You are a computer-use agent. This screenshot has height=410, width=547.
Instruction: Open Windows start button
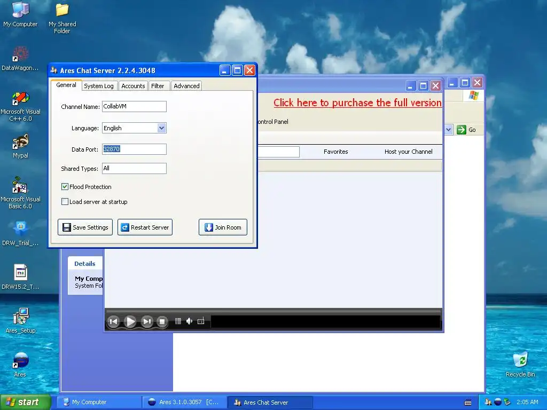coord(26,403)
